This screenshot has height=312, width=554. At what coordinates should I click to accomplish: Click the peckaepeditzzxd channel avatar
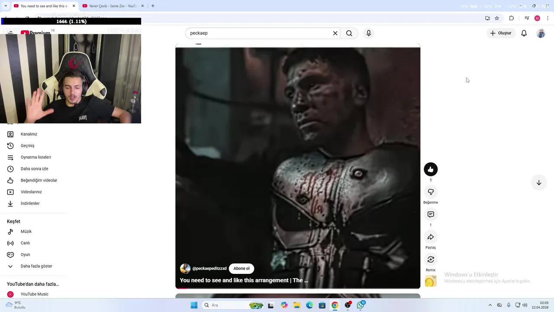point(185,268)
